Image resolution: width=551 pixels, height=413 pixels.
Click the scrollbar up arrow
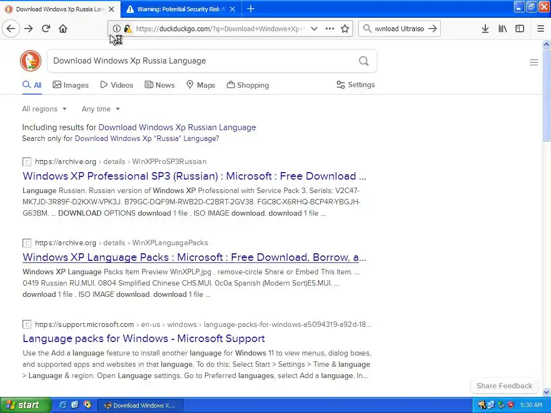[546, 44]
